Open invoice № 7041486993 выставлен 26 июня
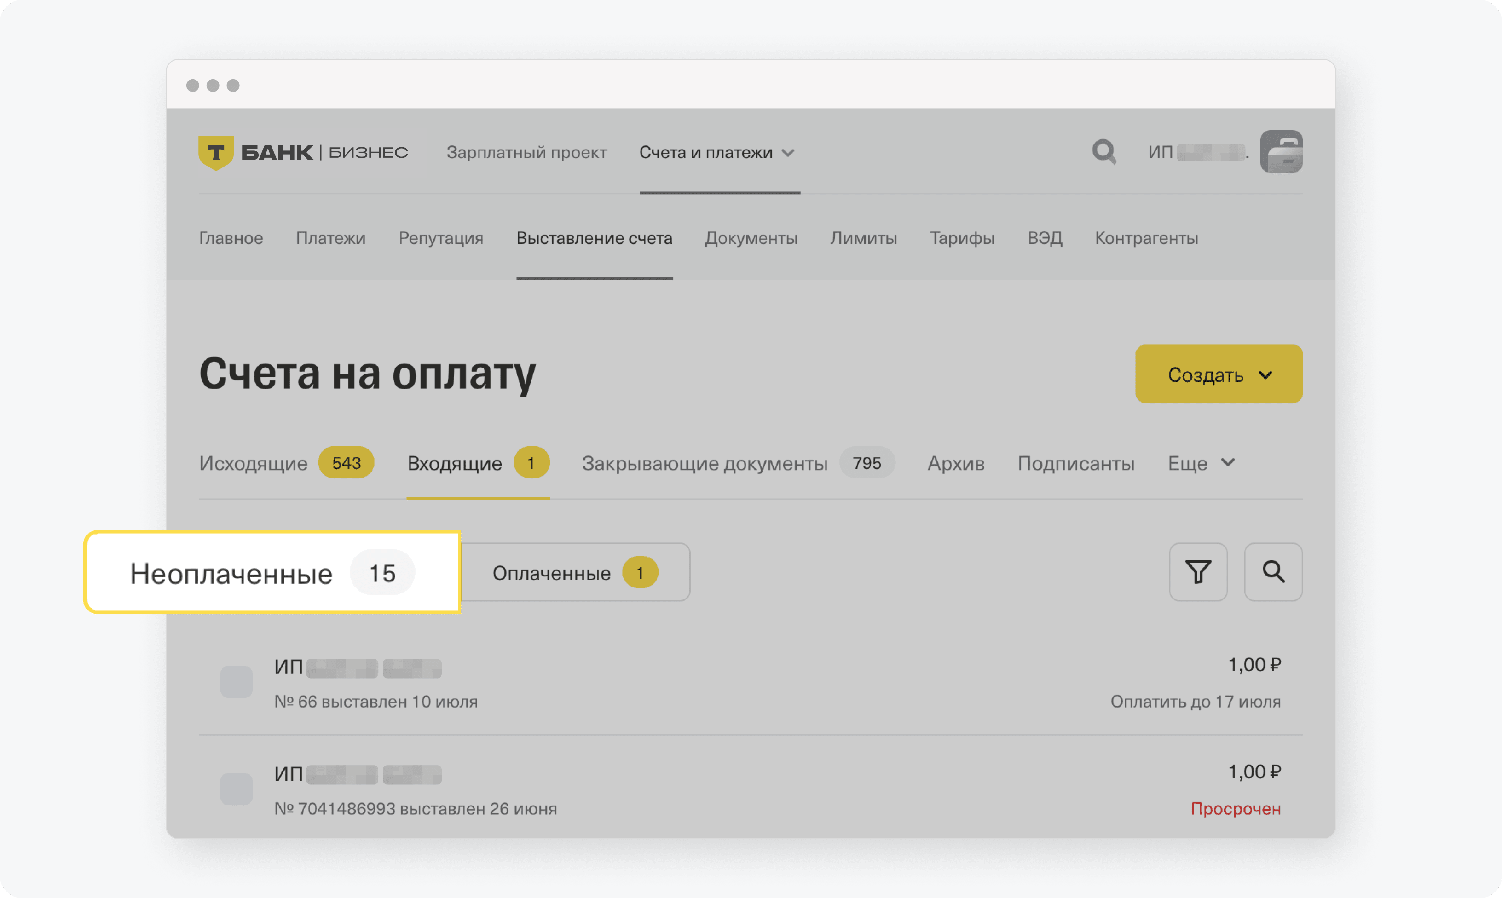This screenshot has height=898, width=1502. point(416,809)
